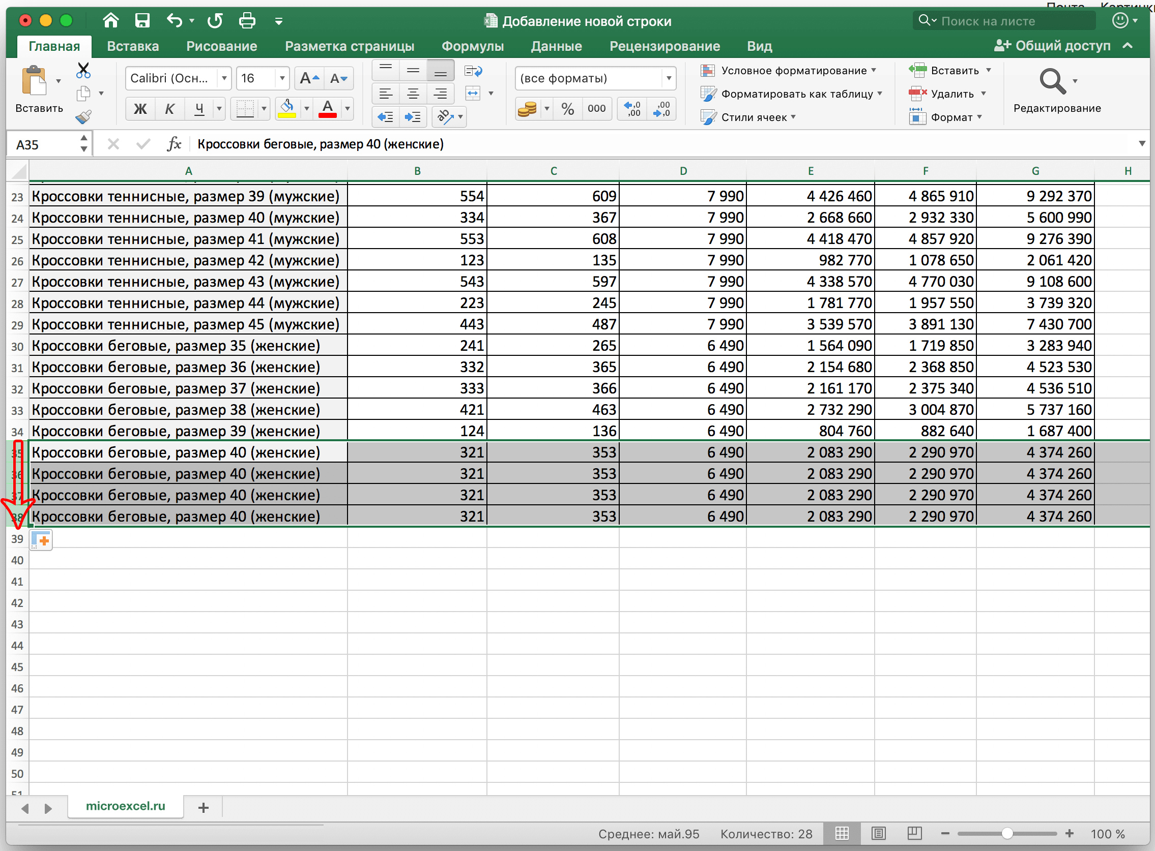This screenshot has height=851, width=1155.
Task: Switch to Page Layout view in status bar
Action: (878, 833)
